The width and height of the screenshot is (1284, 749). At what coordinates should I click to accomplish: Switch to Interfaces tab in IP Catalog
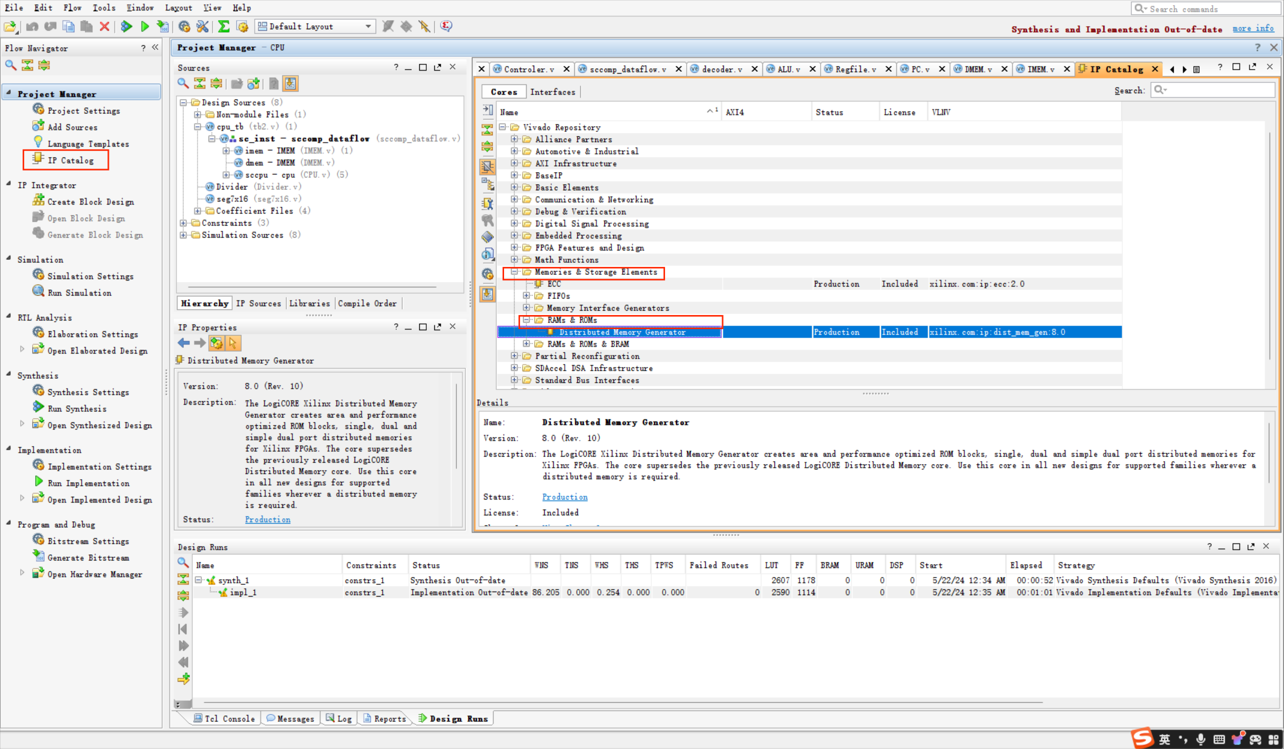point(552,92)
